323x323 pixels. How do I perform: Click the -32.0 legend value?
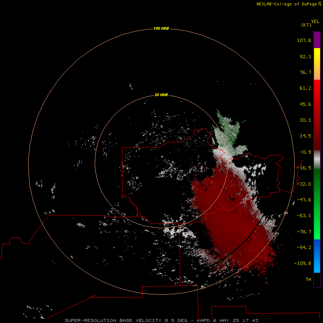pyautogui.click(x=304, y=184)
